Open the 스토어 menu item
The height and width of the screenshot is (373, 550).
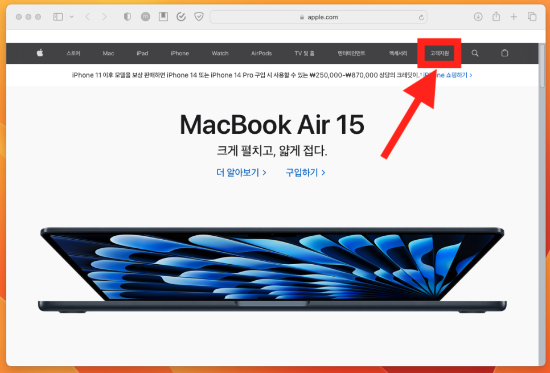click(73, 54)
